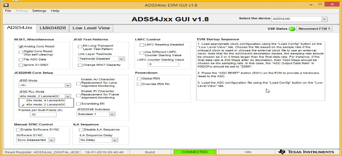The width and height of the screenshot is (342, 156).
Task: Click the Reconnect FTDI ? button
Action: point(314,29)
